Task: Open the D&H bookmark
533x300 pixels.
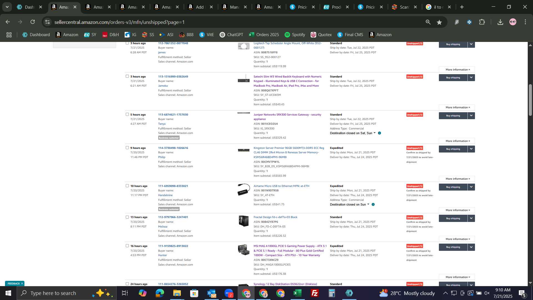Action: point(110,35)
